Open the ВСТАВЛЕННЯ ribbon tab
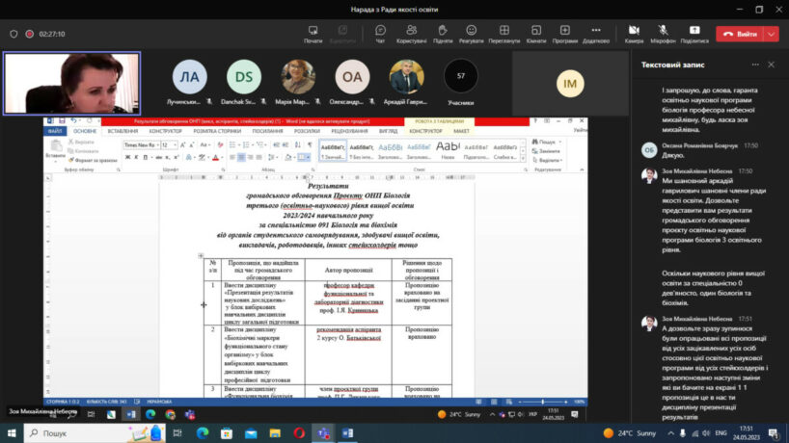The image size is (789, 443). 122,130
